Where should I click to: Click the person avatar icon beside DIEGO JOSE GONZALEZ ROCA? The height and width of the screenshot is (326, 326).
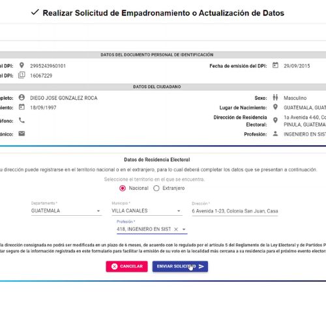tap(22, 97)
